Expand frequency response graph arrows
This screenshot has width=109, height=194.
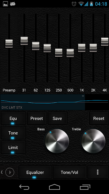point(83,96)
